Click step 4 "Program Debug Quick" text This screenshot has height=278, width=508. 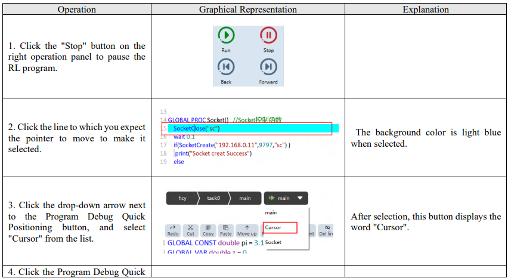coord(77,271)
